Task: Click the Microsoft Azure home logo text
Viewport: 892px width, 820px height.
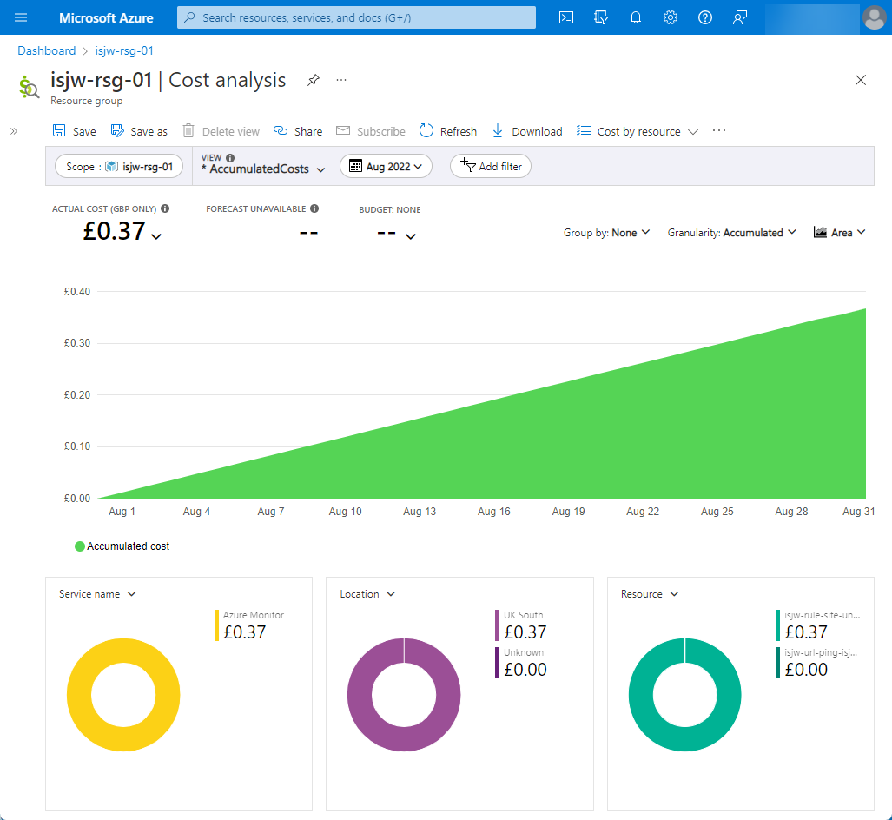Action: [106, 17]
